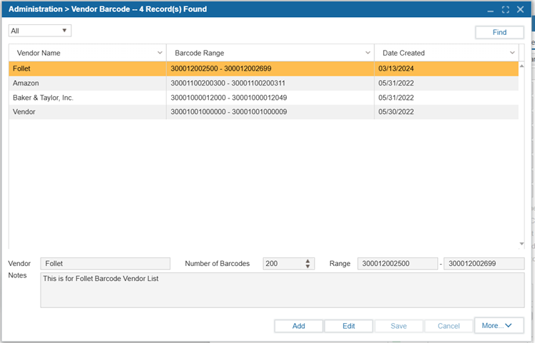Open Vendor Name column menu arrow
This screenshot has width=535, height=343.
pos(160,53)
